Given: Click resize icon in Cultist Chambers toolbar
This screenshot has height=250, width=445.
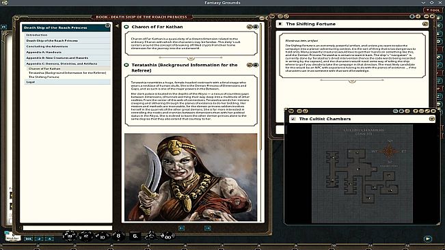Looking at the screenshot, I should (x=427, y=111).
